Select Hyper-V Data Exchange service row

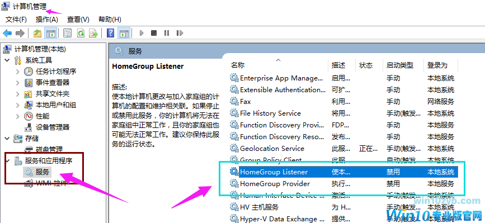pos(343,219)
